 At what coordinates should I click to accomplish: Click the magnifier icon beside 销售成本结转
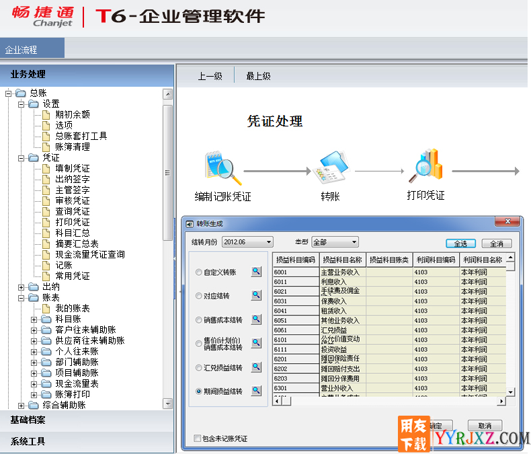256,319
